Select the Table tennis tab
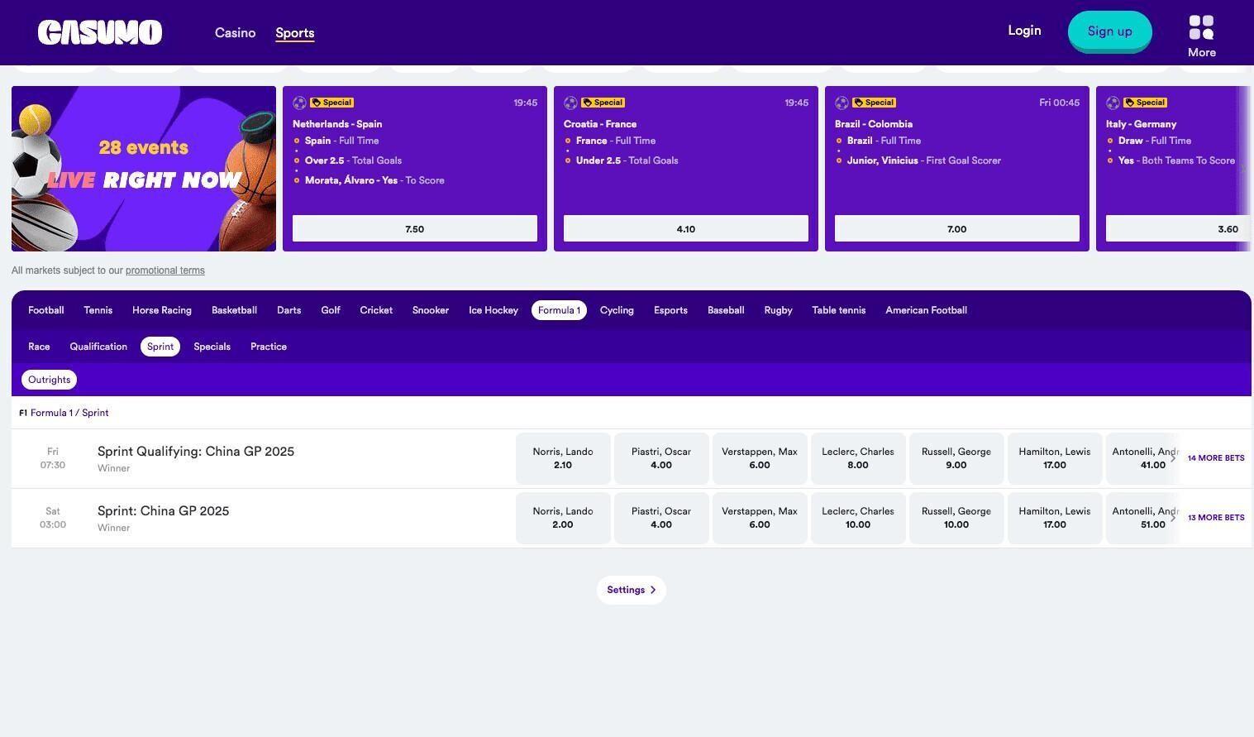This screenshot has height=737, width=1254. (838, 310)
